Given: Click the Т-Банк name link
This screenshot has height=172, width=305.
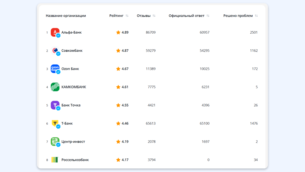Looking at the screenshot, I should coord(67,123).
